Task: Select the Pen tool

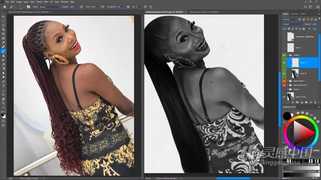Action: coord(3,82)
